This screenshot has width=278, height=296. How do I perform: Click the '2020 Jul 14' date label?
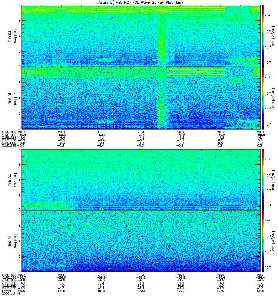[x=11, y=294]
